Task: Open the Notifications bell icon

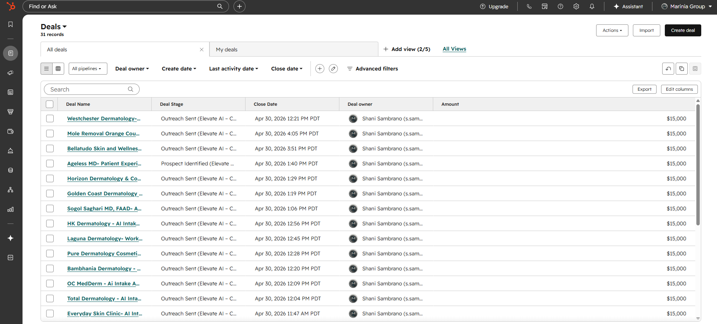Action: pos(592,6)
